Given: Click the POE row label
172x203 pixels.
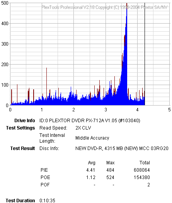Looking at the screenshot, I should click(45, 177).
